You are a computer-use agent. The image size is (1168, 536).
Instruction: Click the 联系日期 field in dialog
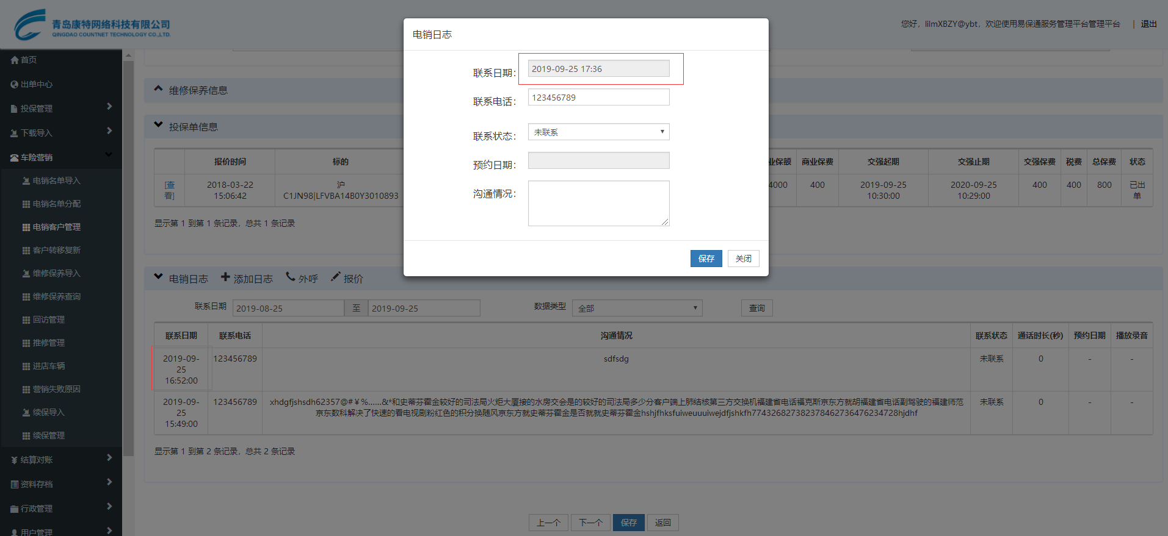(x=598, y=68)
